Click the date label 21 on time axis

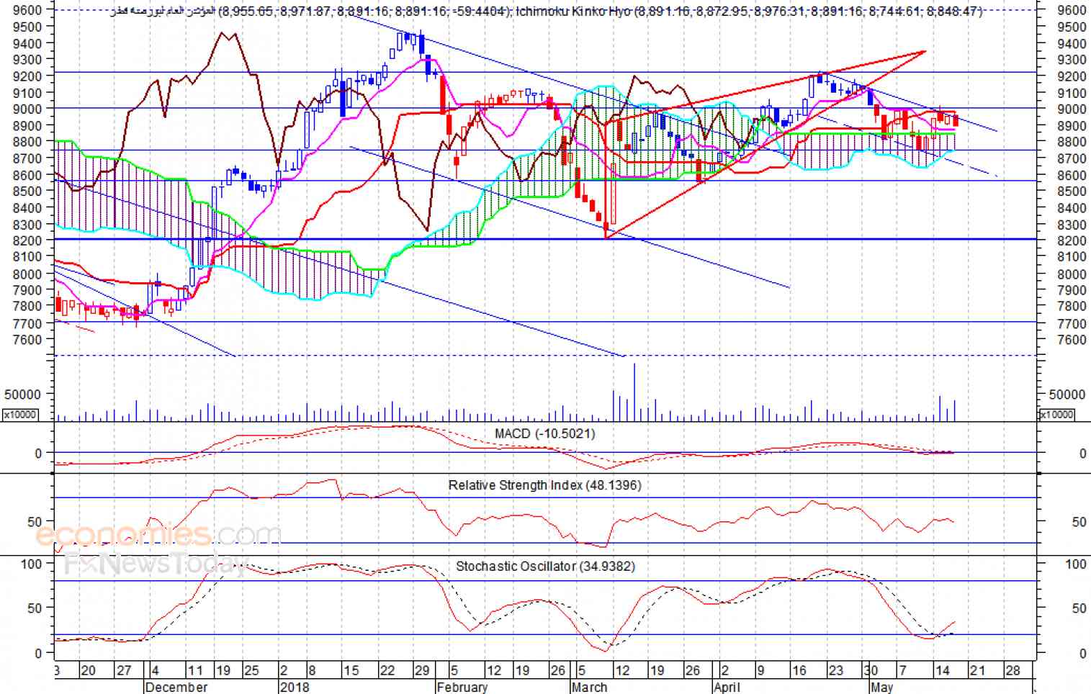978,670
